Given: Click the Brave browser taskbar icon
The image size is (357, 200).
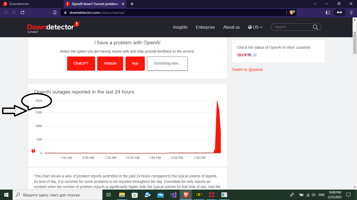Looking at the screenshot, I should 186,195.
